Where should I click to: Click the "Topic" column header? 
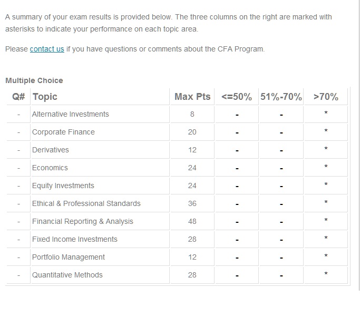[x=45, y=97]
